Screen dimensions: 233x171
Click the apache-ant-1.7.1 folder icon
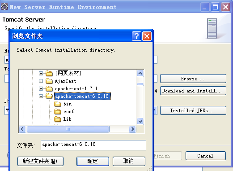click(x=49, y=88)
